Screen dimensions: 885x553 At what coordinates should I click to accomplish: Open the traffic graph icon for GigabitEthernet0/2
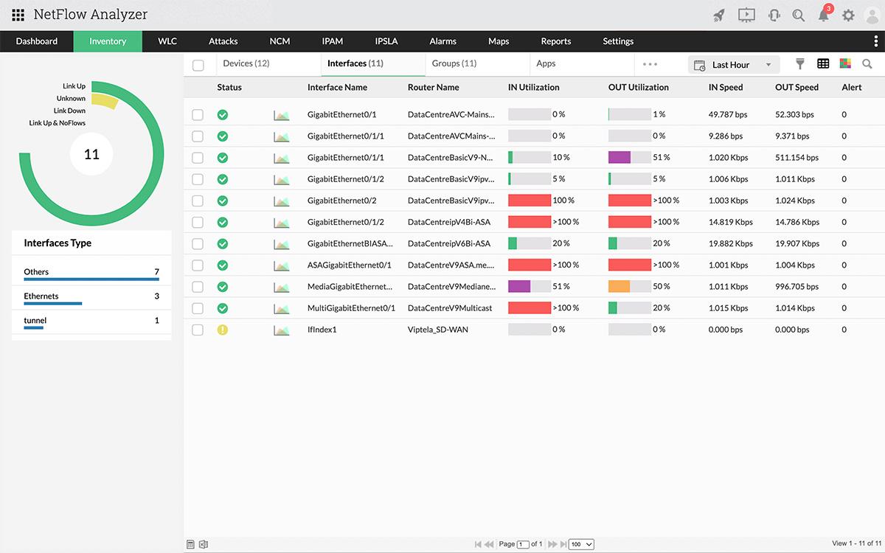[281, 200]
